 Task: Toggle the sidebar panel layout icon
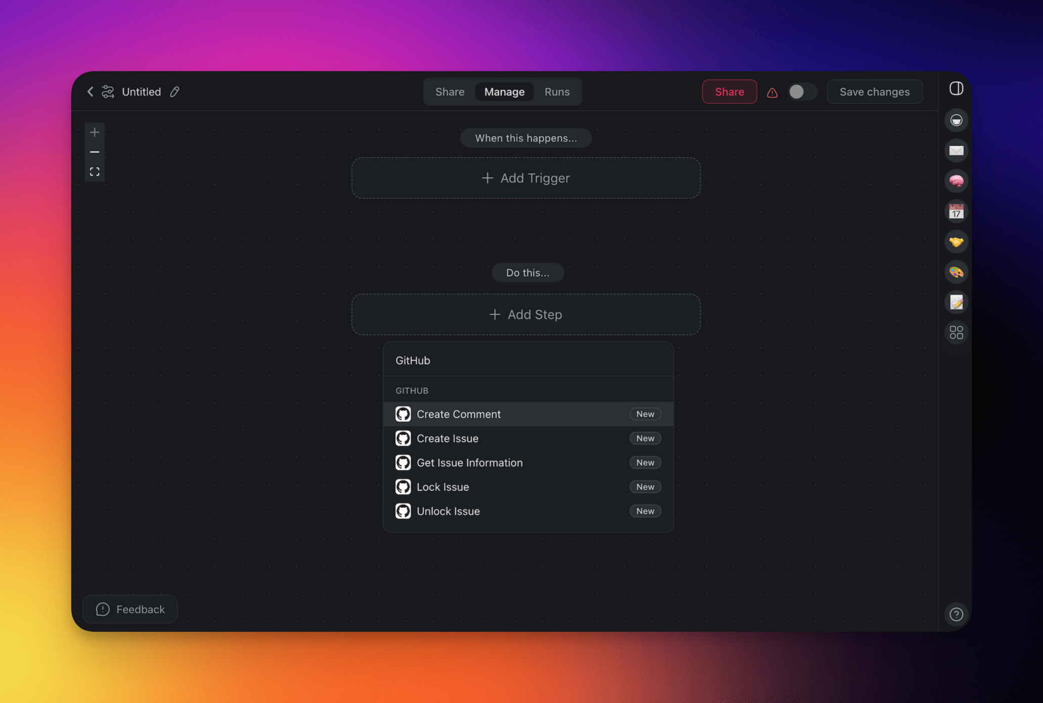(956, 88)
